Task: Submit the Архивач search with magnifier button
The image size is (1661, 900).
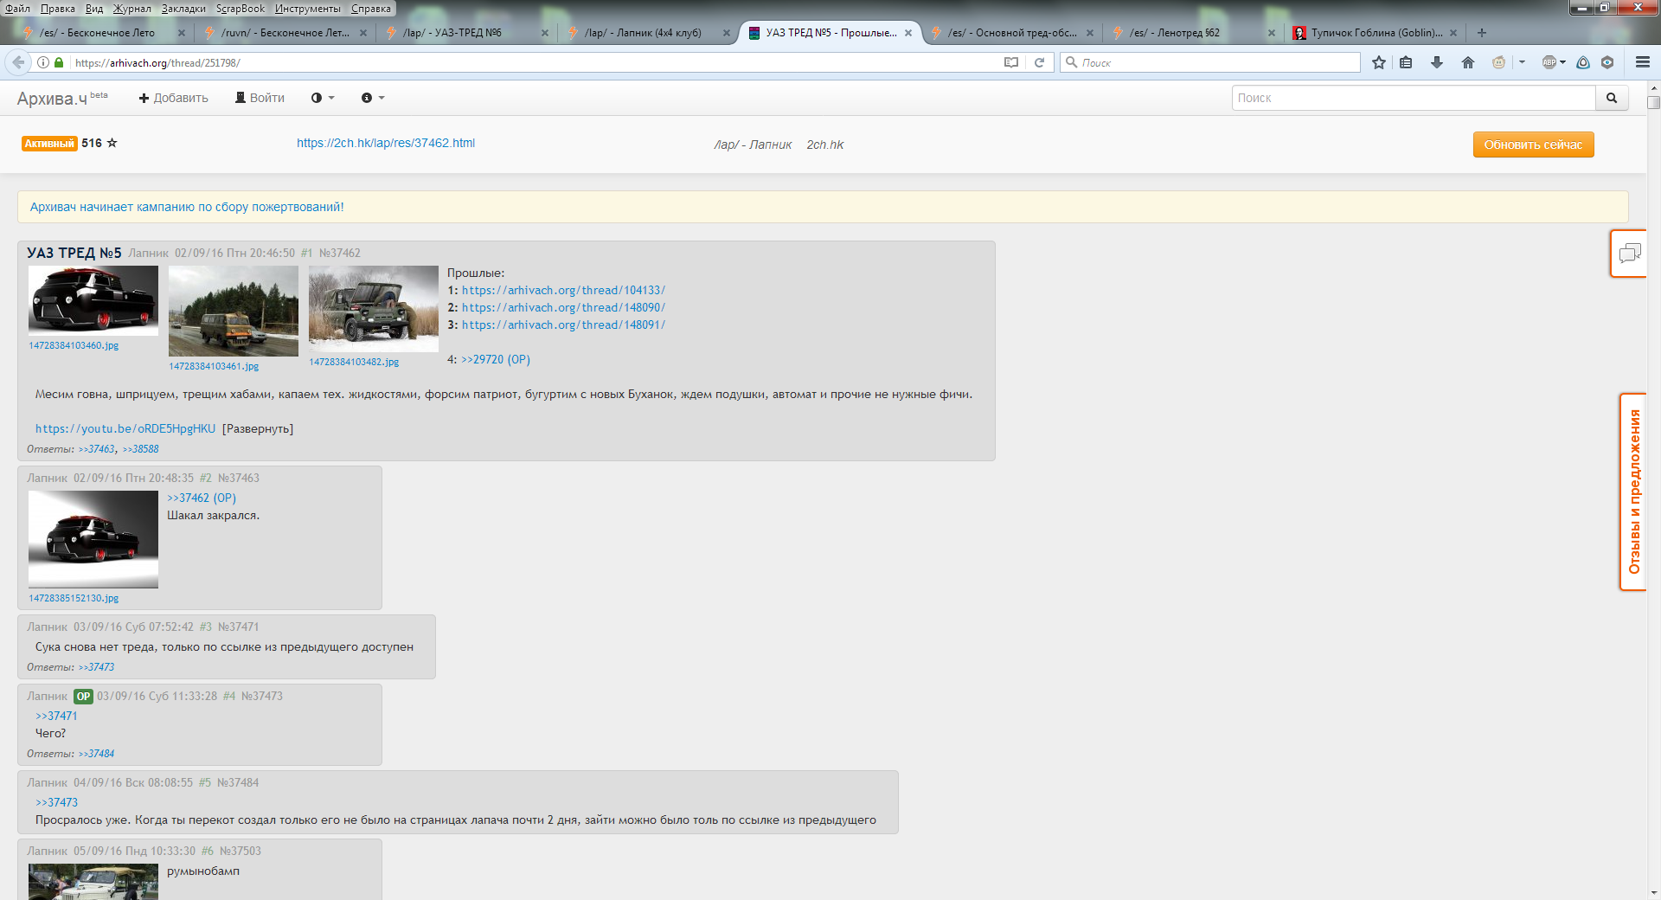Action: tap(1612, 98)
